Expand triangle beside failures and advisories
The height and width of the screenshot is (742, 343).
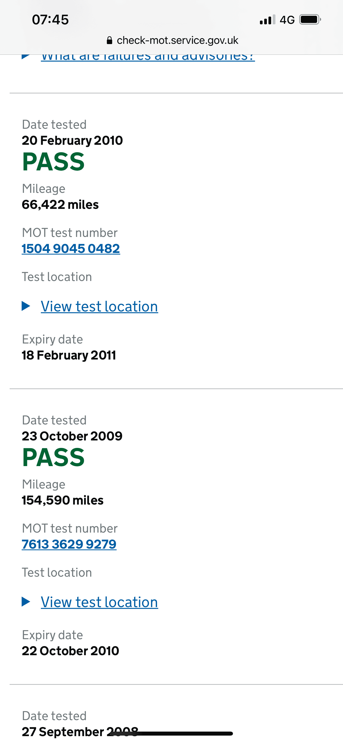pos(26,56)
